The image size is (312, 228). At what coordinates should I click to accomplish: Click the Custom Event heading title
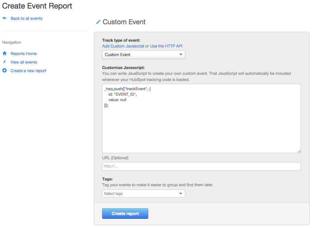124,22
